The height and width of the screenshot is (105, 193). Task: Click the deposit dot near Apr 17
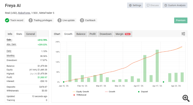point(163,82)
